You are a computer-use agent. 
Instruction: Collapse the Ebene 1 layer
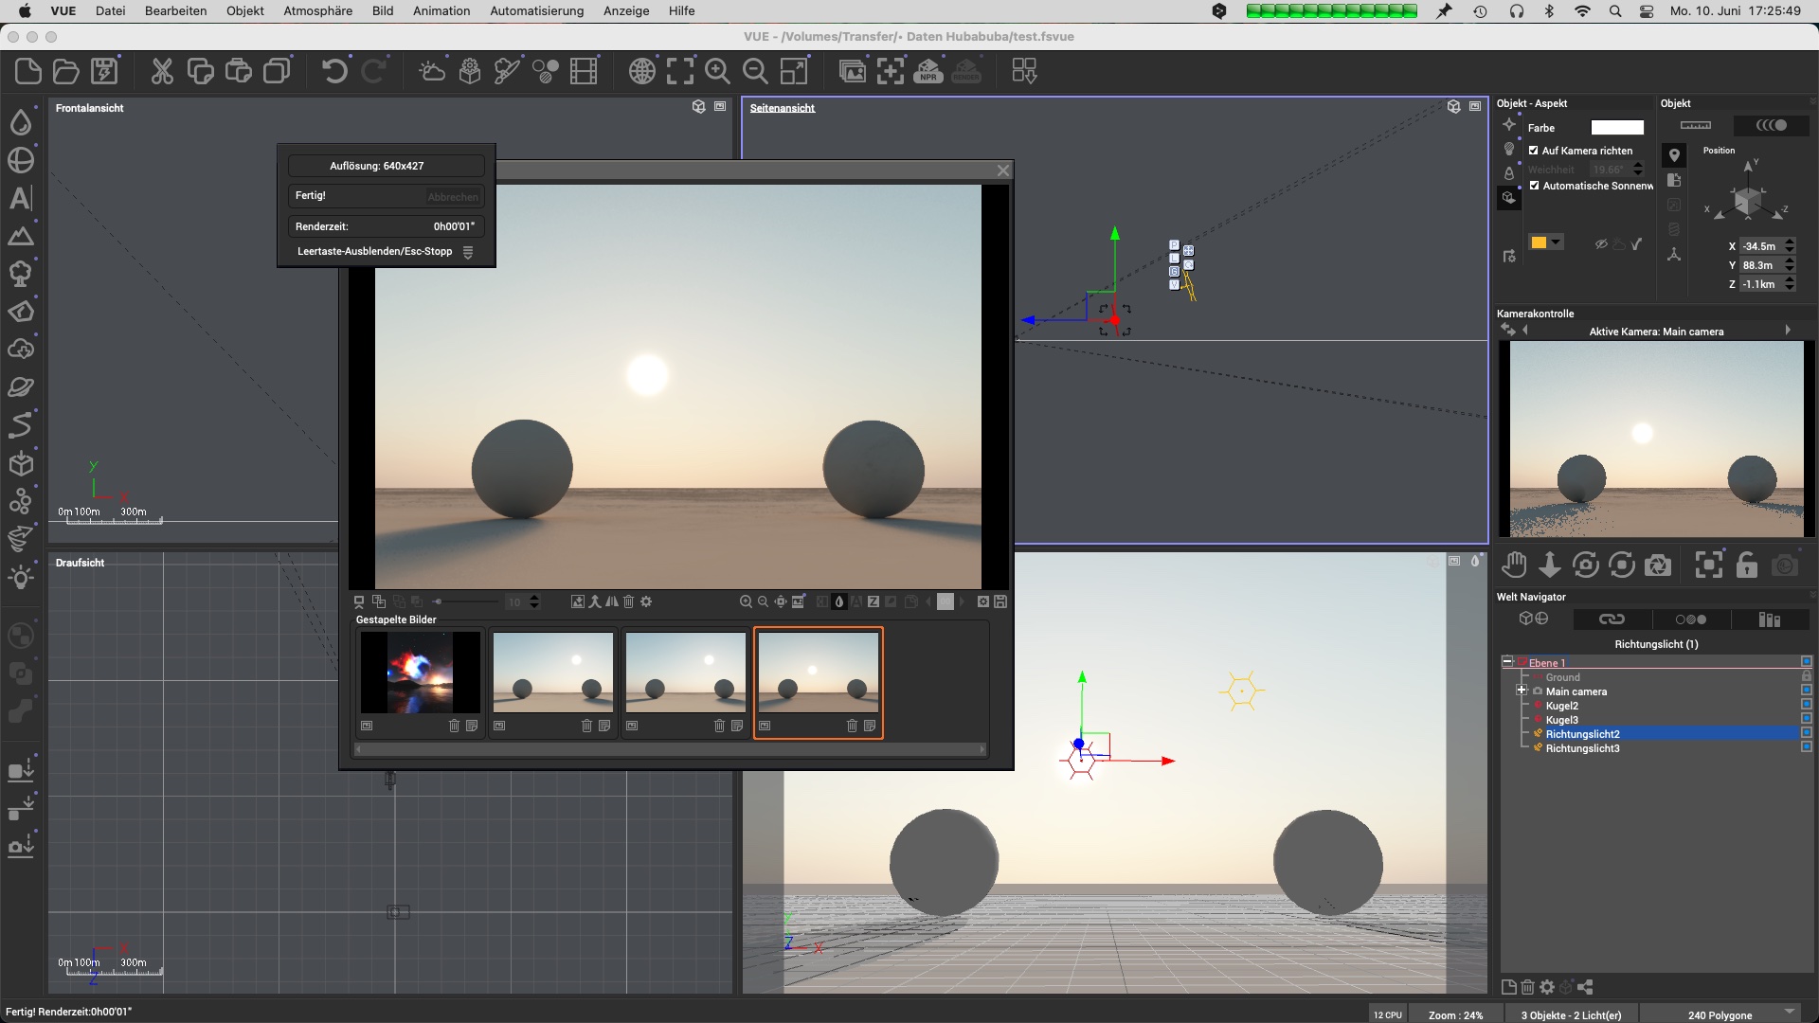click(x=1507, y=662)
